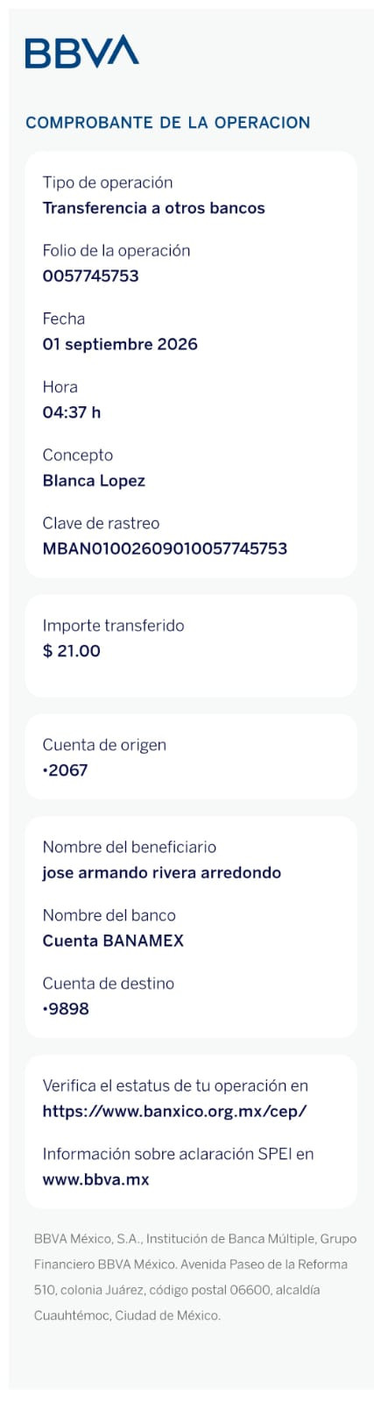Click Transferencia a otros bancos text

click(x=153, y=208)
